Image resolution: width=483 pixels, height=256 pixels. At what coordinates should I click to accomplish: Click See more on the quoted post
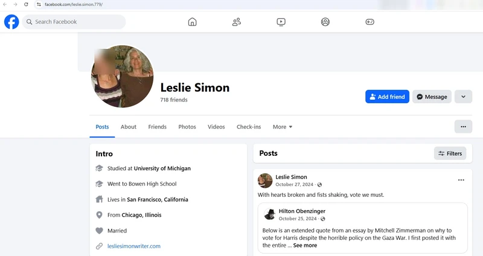pos(305,246)
